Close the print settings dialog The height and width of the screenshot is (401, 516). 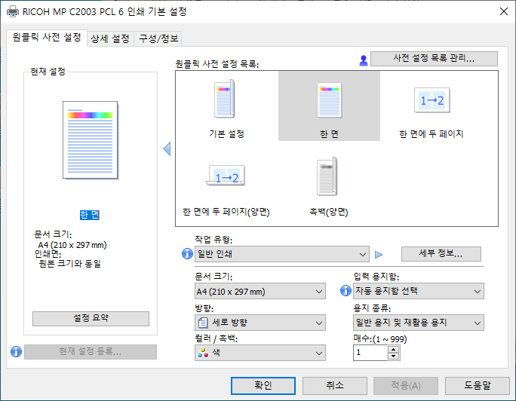[x=504, y=11]
